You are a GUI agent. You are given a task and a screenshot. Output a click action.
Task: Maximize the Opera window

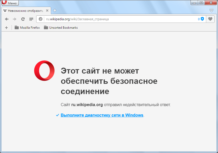(201, 3)
